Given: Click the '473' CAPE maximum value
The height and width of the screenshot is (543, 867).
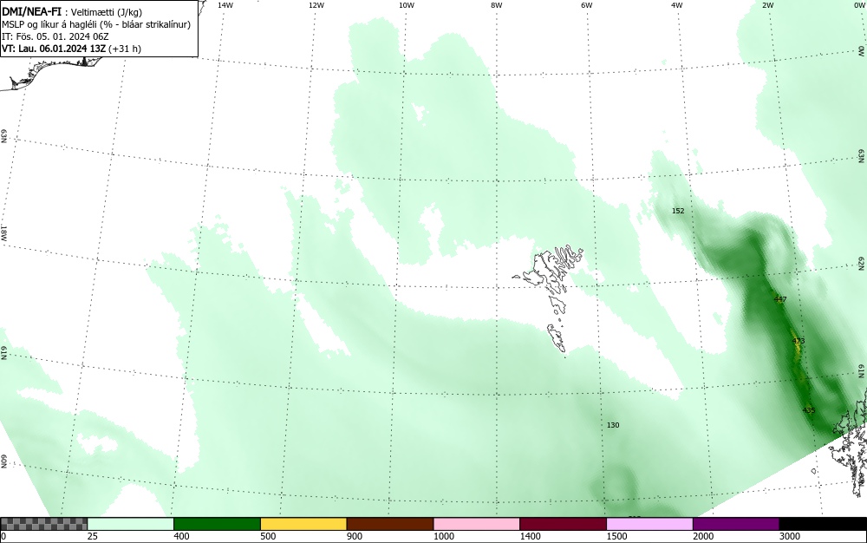Looking at the screenshot, I should click(x=799, y=341).
